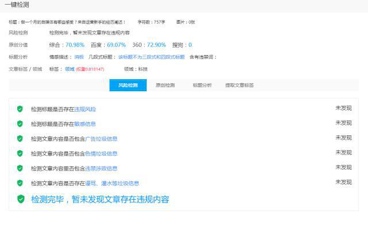Click the 360 score 72.90%

point(156,45)
